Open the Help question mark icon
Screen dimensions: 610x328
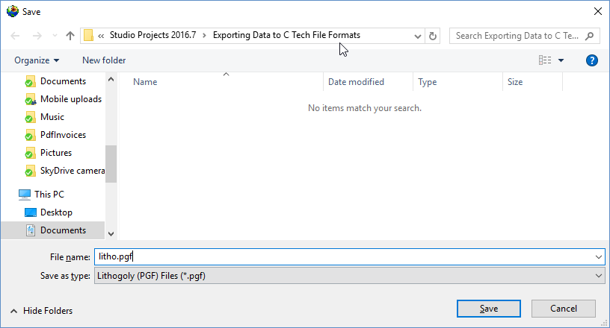(592, 60)
